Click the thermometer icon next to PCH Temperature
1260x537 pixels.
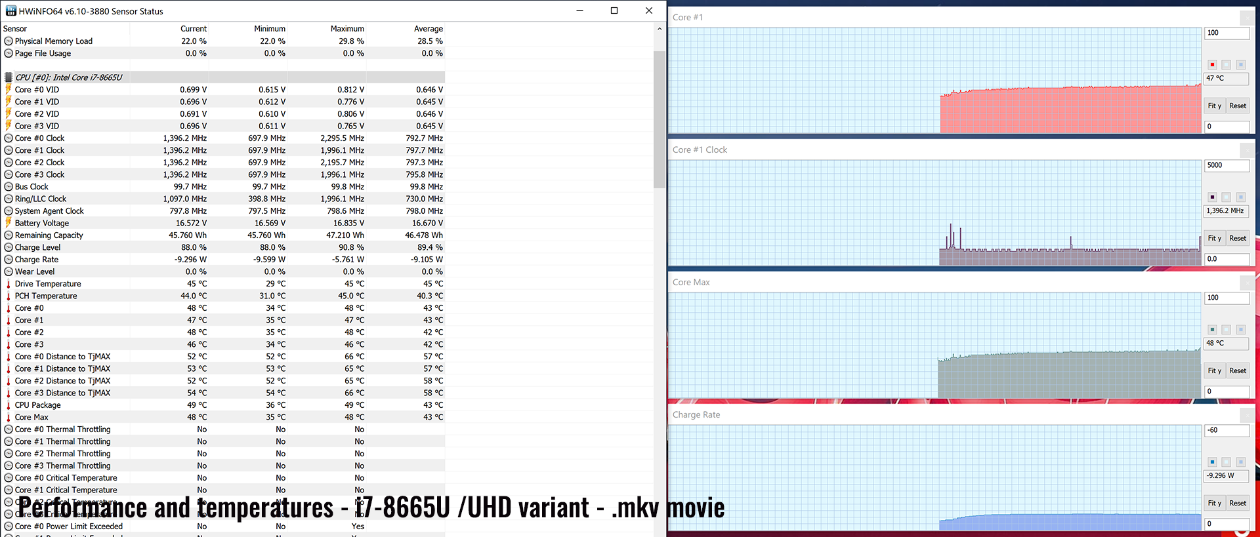click(x=9, y=296)
